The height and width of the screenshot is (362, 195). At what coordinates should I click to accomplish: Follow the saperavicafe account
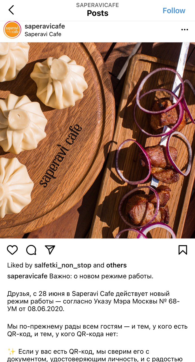click(174, 10)
